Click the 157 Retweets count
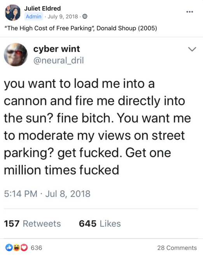203x256 pixels. pyautogui.click(x=32, y=223)
